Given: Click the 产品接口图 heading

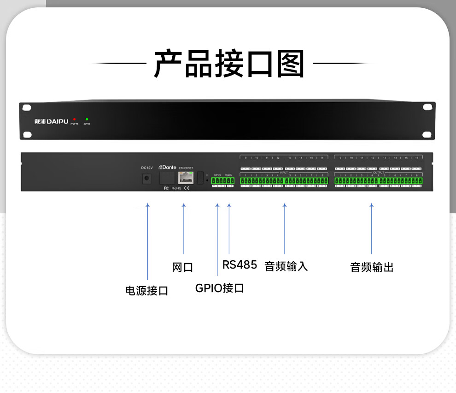Looking at the screenshot, I should point(229,64).
